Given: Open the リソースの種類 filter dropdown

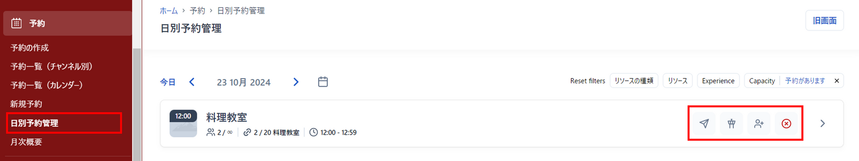Looking at the screenshot, I should 634,81.
